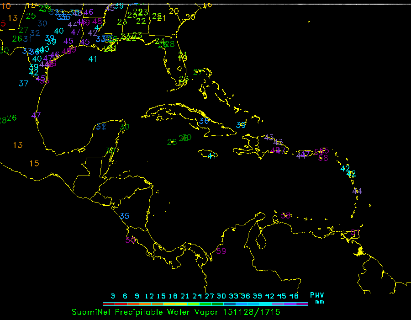Select the 41 reading on Jamaica

pyautogui.click(x=212, y=156)
